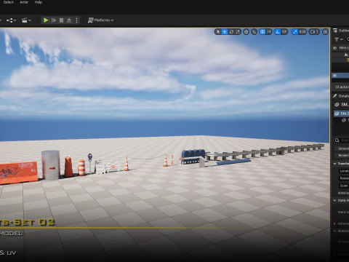Viewport: 349px width, 262px height.
Task: Toggle surface snapping icon
Action: click(254, 32)
